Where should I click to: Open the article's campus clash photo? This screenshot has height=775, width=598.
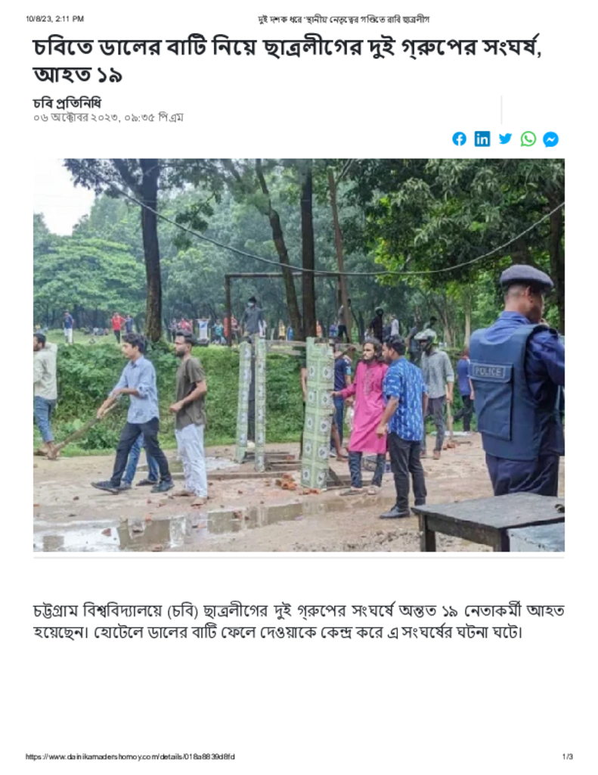299,355
